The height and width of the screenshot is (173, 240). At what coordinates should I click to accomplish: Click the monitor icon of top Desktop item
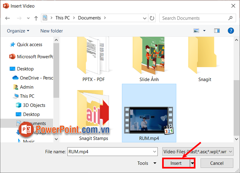[12, 69]
